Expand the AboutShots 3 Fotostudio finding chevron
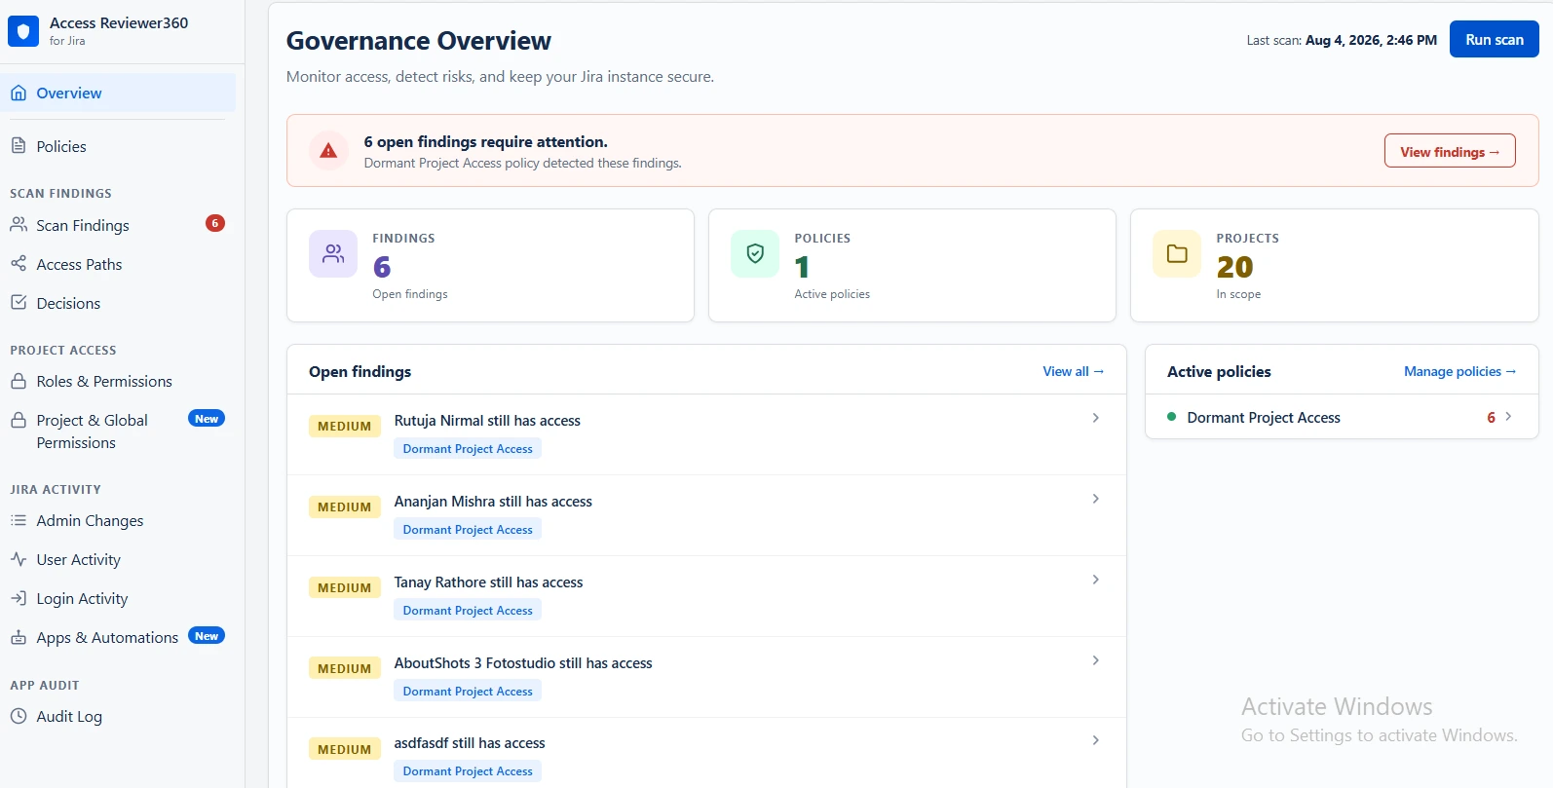 [x=1096, y=660]
